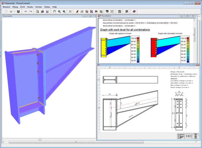Select the hand pan tool
Screen dimensions: 202x148
[54, 12]
